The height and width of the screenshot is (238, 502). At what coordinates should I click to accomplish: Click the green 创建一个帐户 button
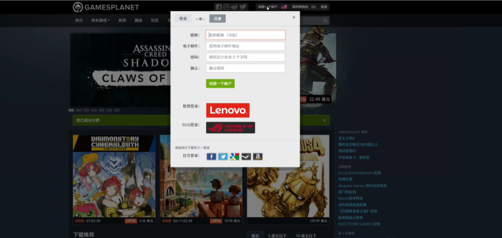pyautogui.click(x=220, y=83)
